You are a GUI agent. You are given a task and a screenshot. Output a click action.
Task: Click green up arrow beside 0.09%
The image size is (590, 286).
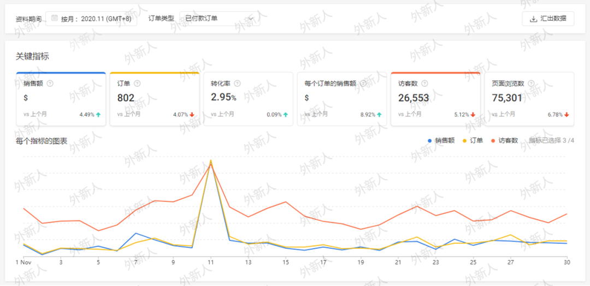pos(286,114)
